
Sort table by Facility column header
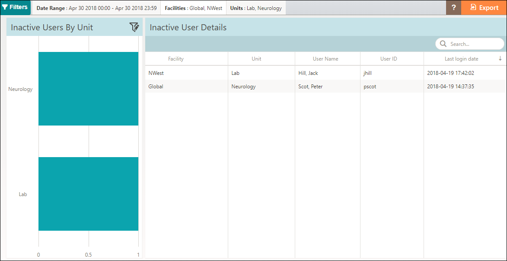(176, 59)
